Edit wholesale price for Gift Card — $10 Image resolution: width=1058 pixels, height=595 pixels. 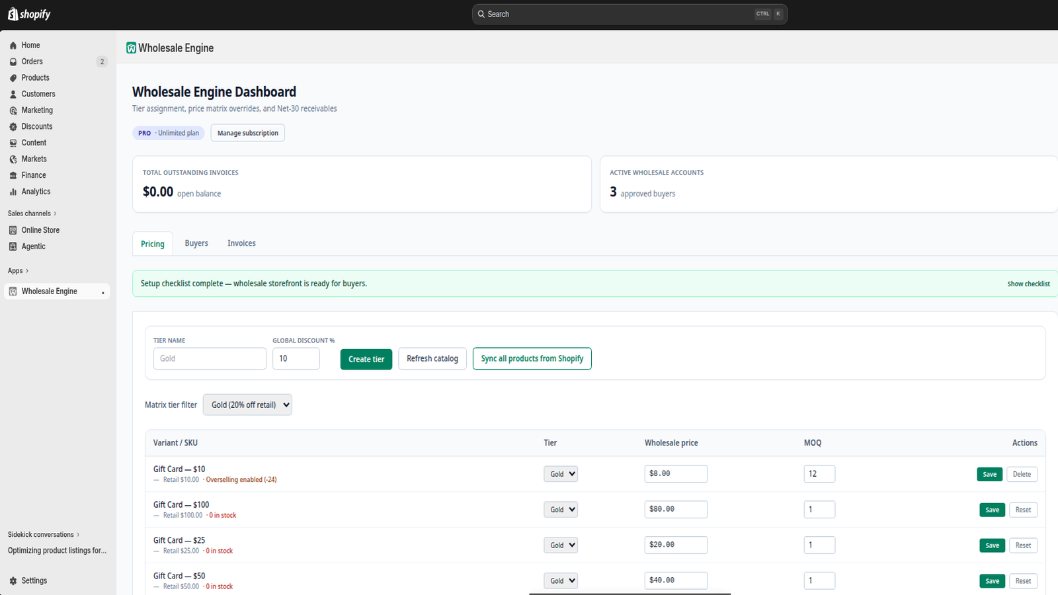[676, 474]
